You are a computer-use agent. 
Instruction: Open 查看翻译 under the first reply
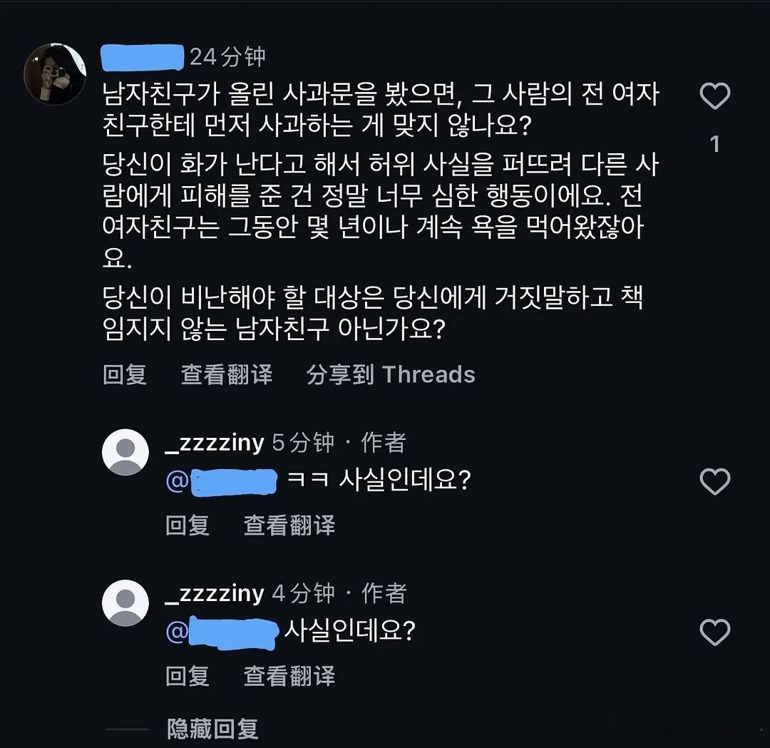tap(289, 526)
